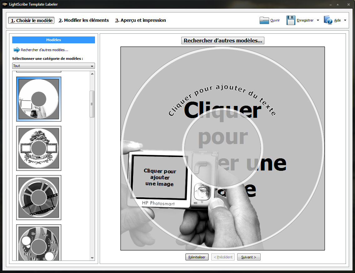Viewport: 355px width, 273px height.
Task: Go to step 2 Modifier les éléments
Action: point(84,20)
